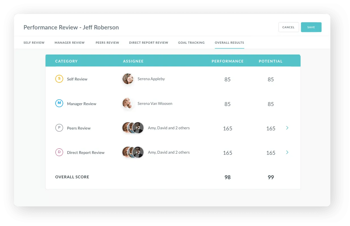Switch to the Manager Review tab
Image resolution: width=350 pixels, height=226 pixels.
click(70, 43)
